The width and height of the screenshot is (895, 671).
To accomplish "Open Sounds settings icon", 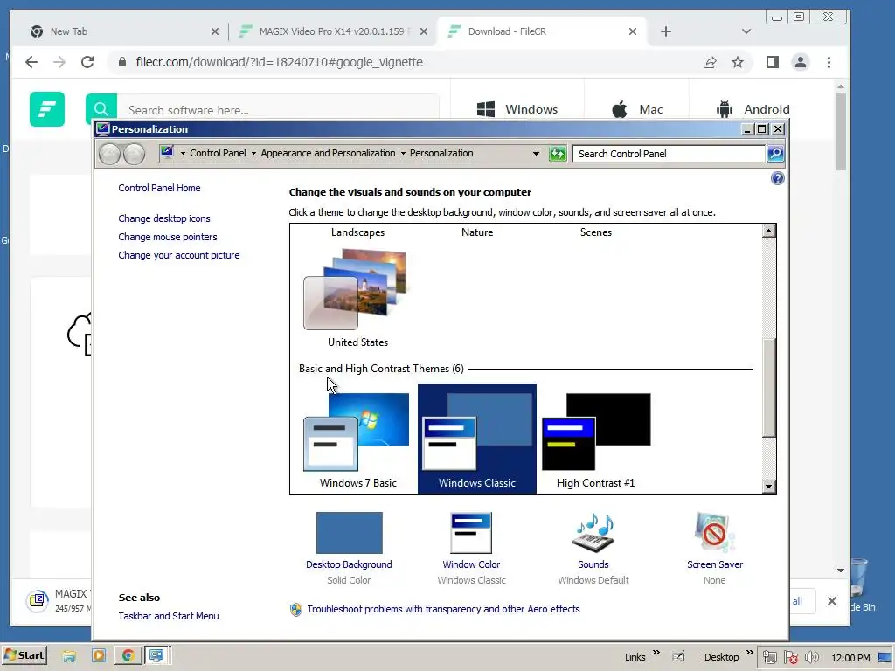I will pos(593,532).
